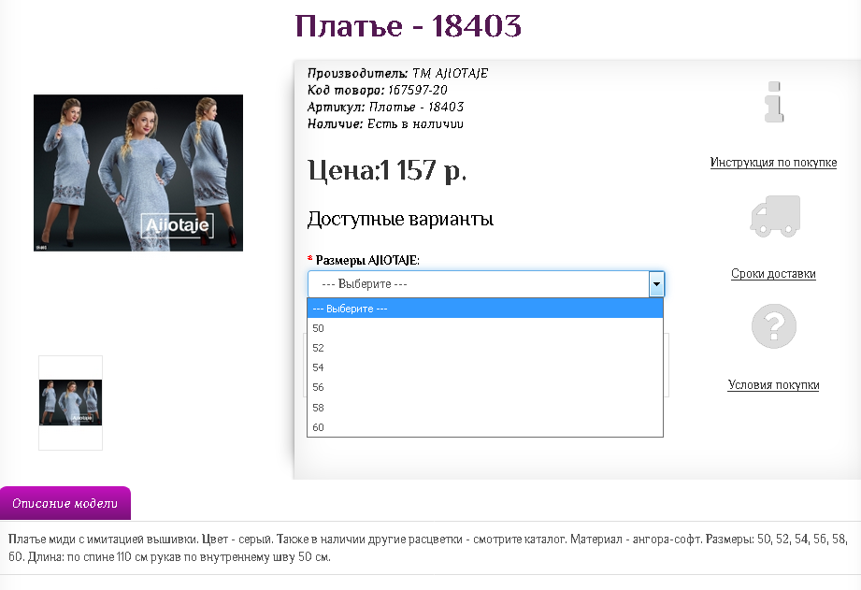861x590 pixels.
Task: Click the info icon above purchase instructions
Action: click(774, 102)
